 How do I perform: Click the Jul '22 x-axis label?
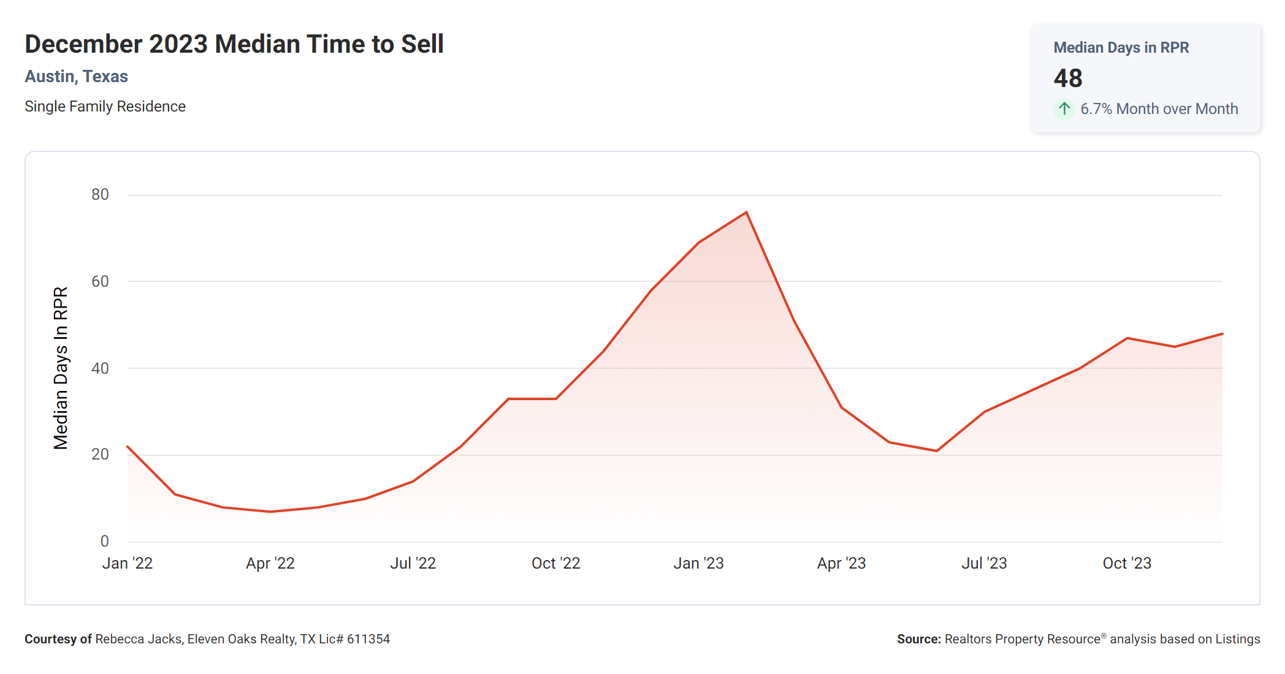pyautogui.click(x=413, y=563)
